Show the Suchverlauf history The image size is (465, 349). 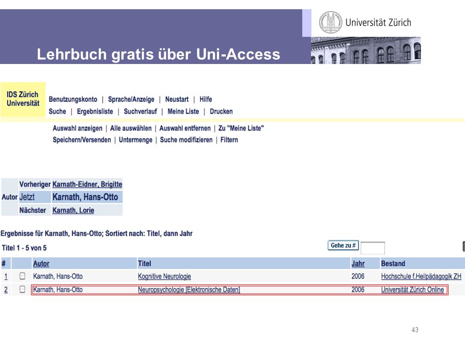[x=140, y=111]
